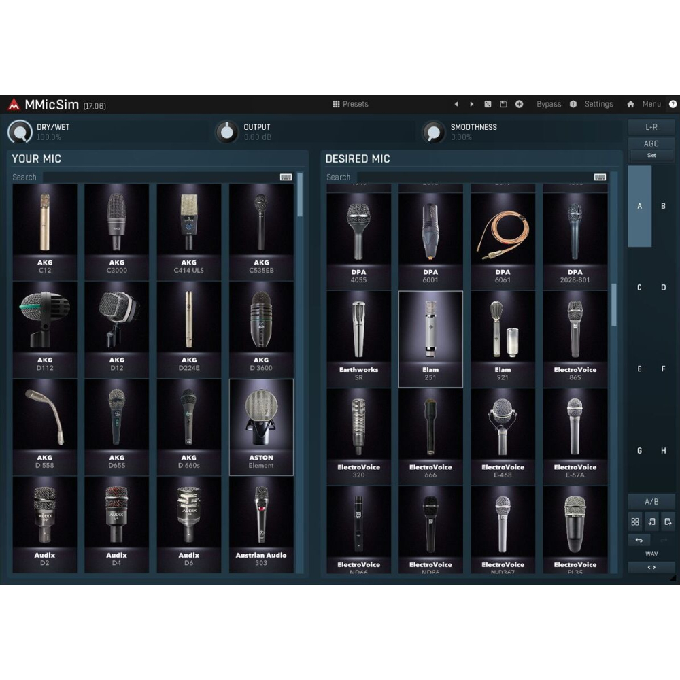This screenshot has height=680, width=680.
Task: Click the Output knob
Action: (227, 131)
